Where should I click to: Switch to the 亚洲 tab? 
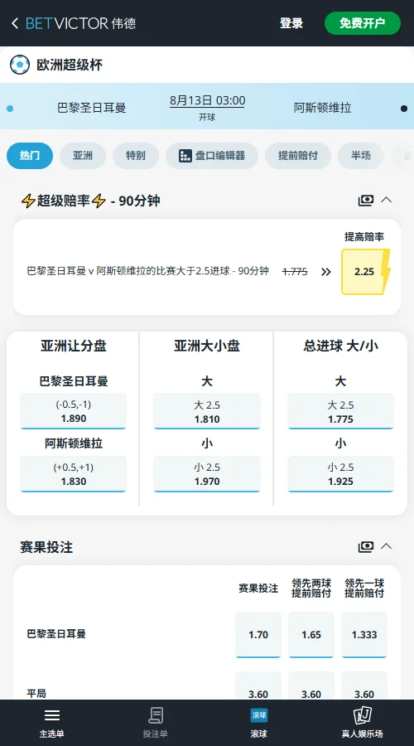click(83, 156)
